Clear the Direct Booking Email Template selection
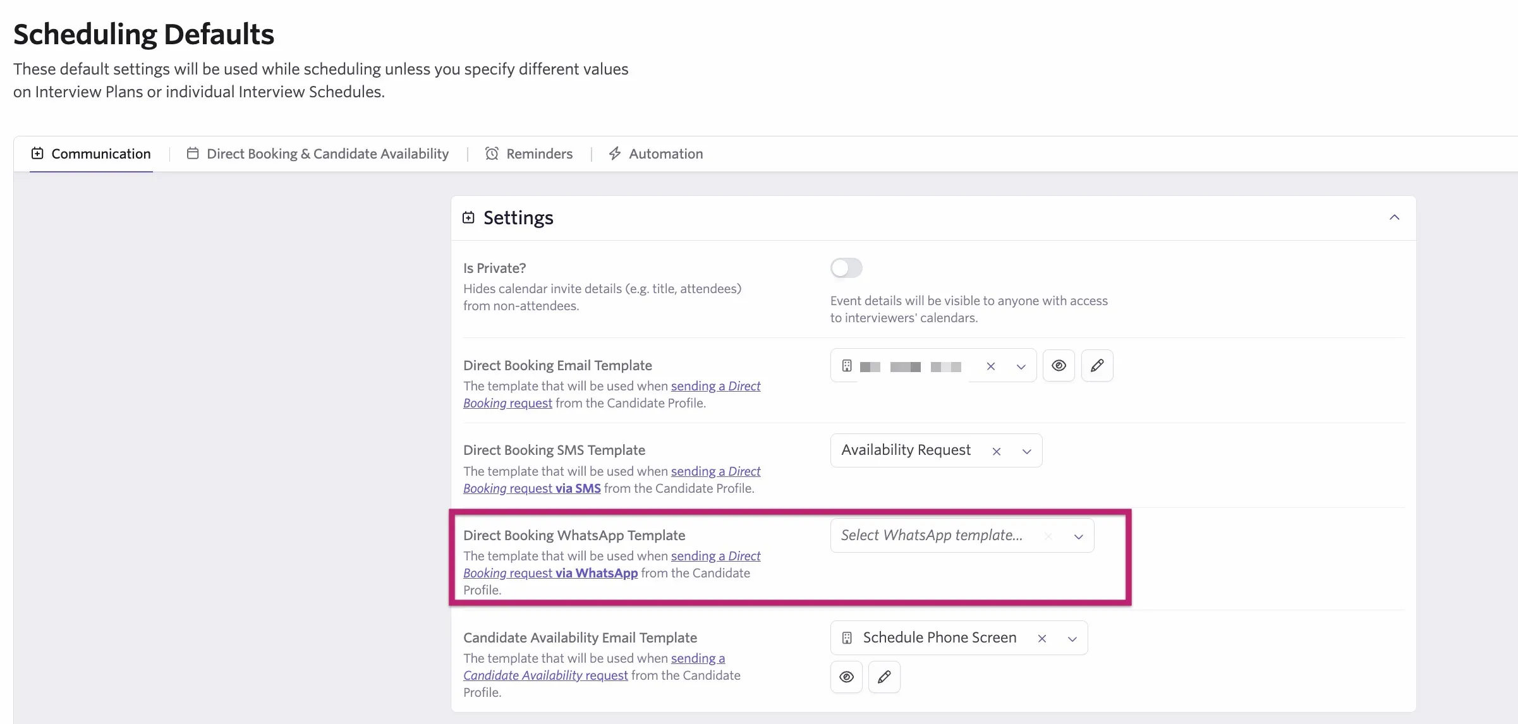This screenshot has height=724, width=1518. [x=991, y=366]
